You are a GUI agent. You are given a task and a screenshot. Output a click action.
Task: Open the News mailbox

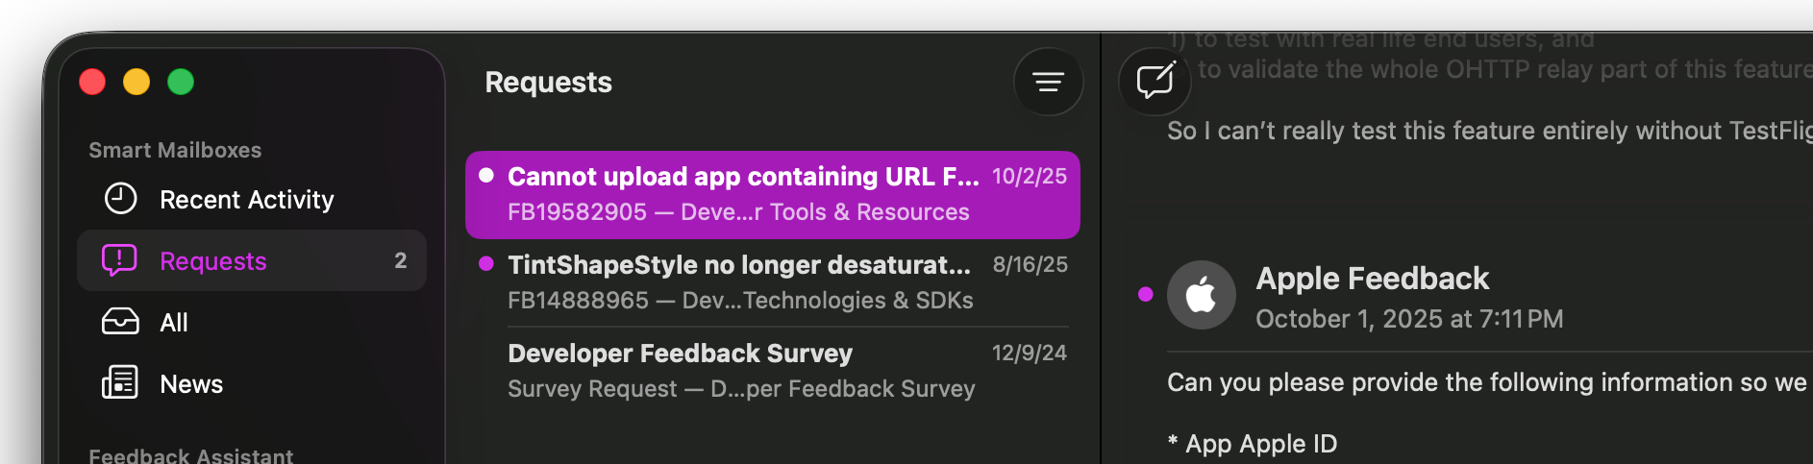[x=191, y=384]
